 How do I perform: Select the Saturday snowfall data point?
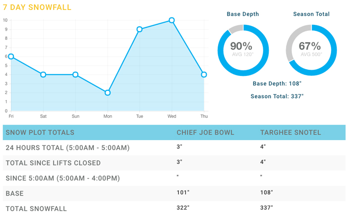point(43,74)
